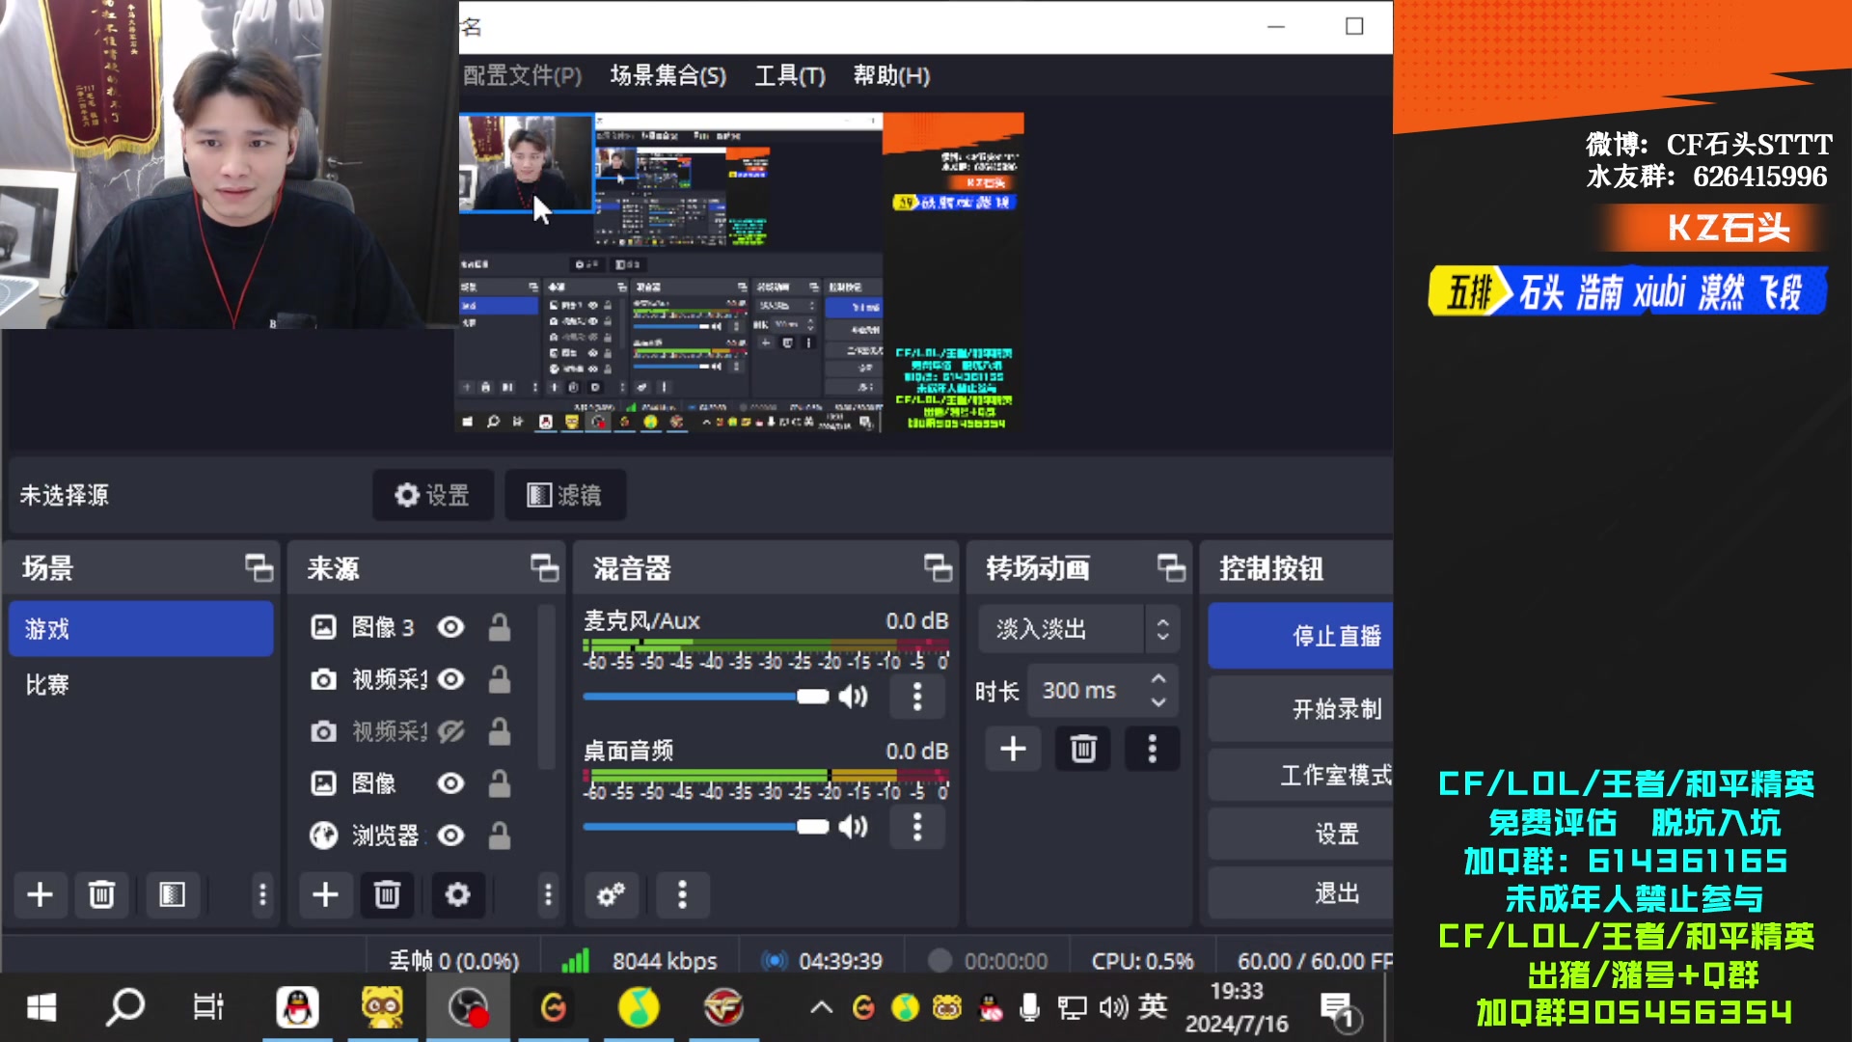The height and width of the screenshot is (1042, 1852).
Task: Select the 比赛 scene
Action: (x=142, y=685)
